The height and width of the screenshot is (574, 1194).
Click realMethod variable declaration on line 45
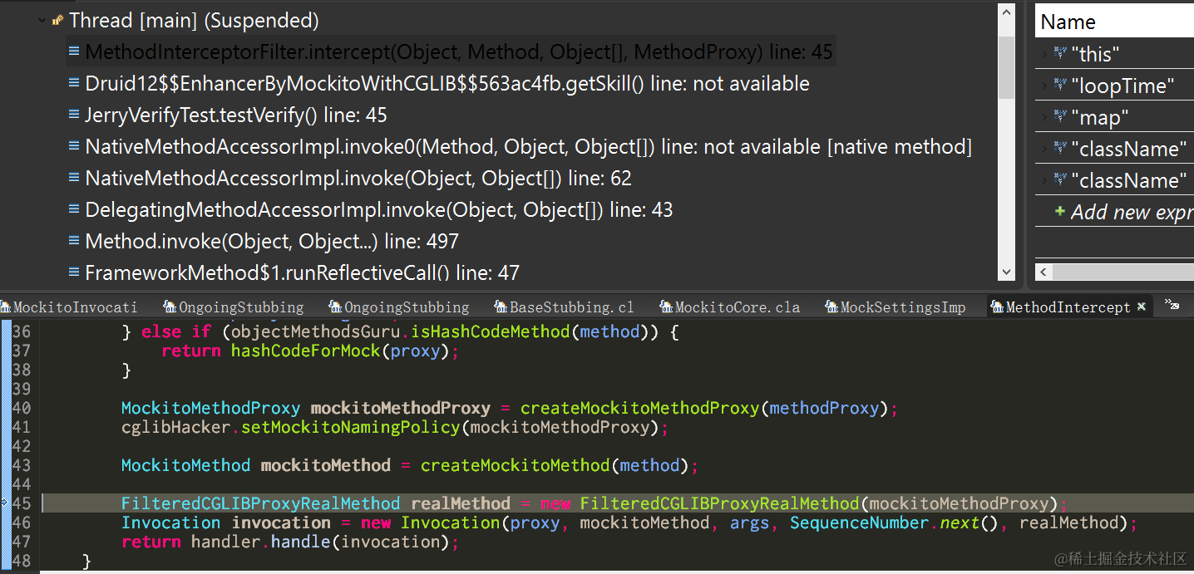pos(461,503)
